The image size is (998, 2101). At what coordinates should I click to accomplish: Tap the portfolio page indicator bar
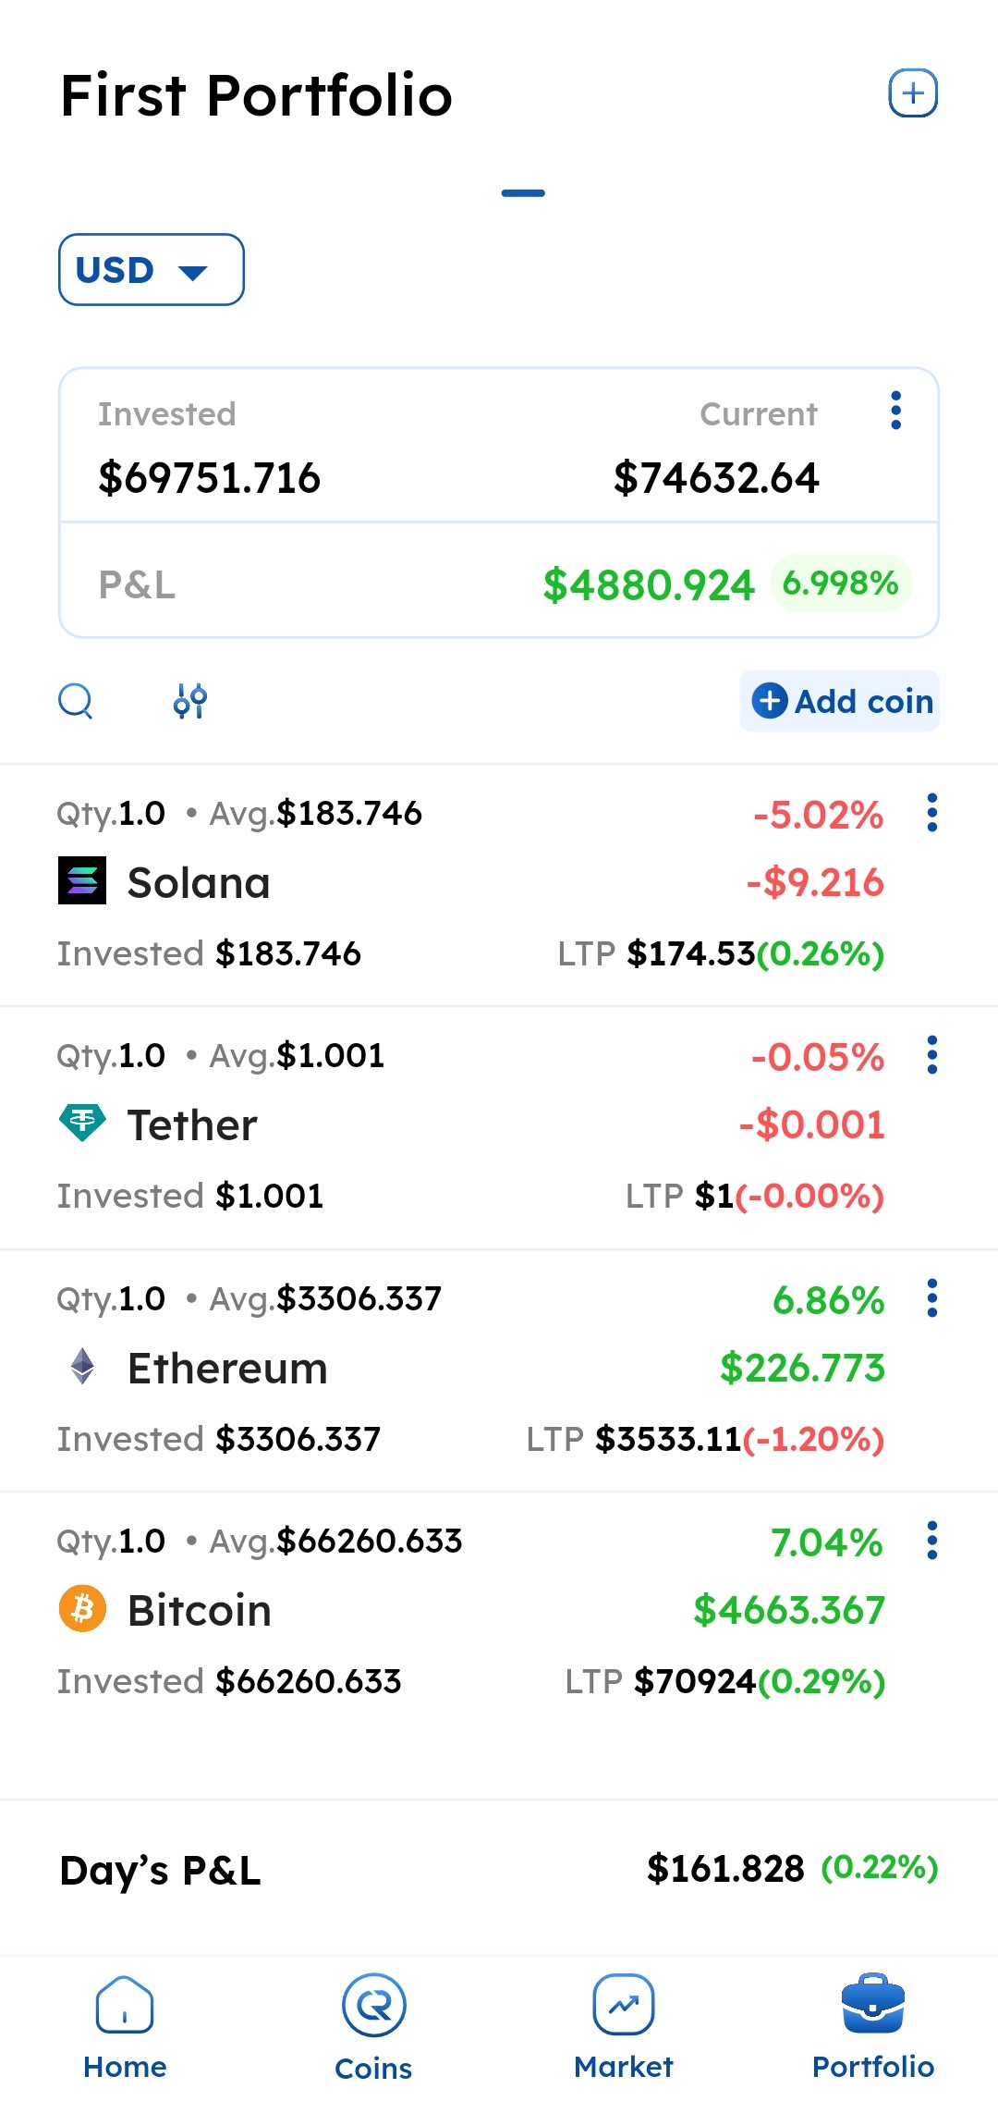click(523, 193)
